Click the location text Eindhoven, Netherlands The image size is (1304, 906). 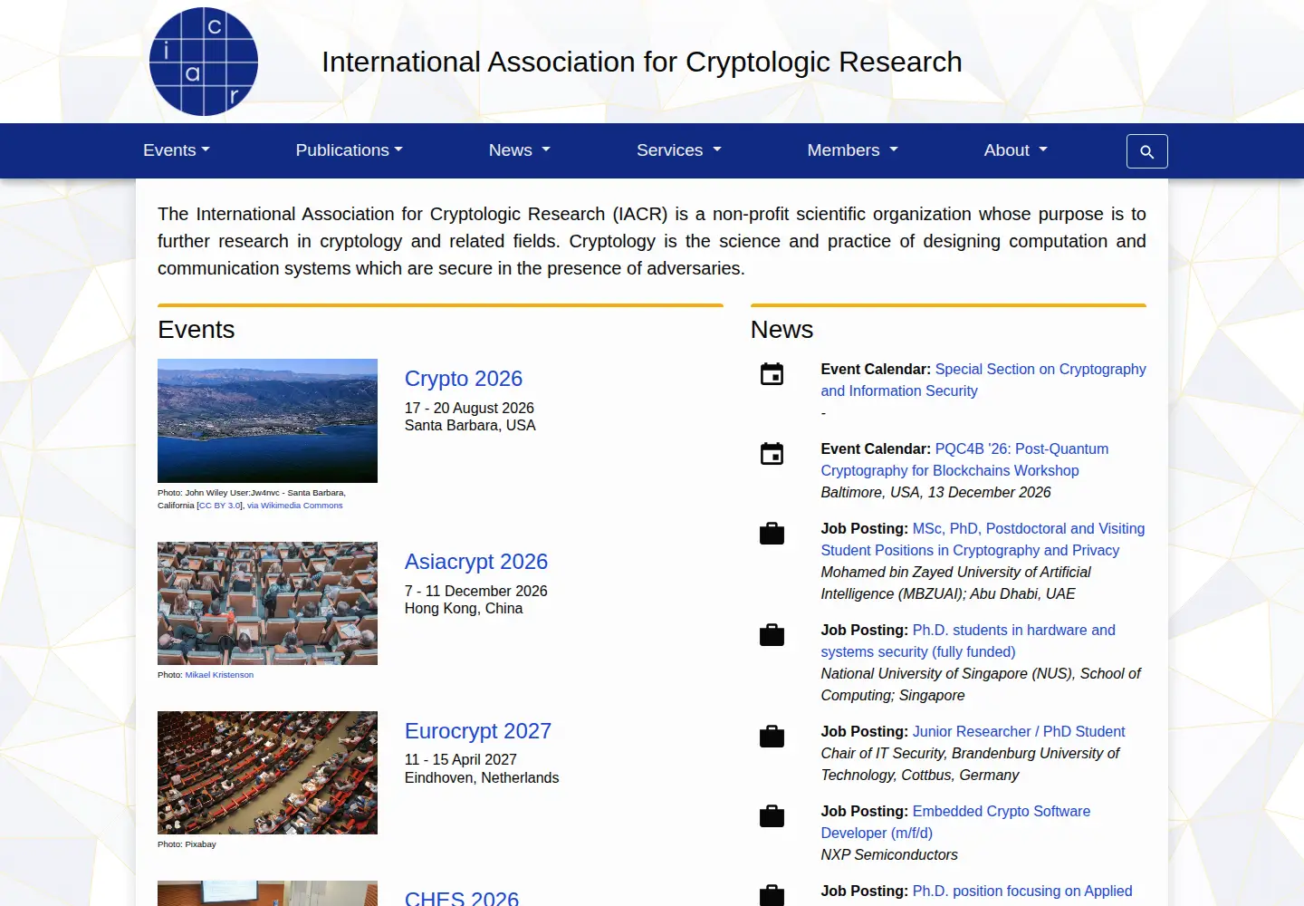point(482,778)
